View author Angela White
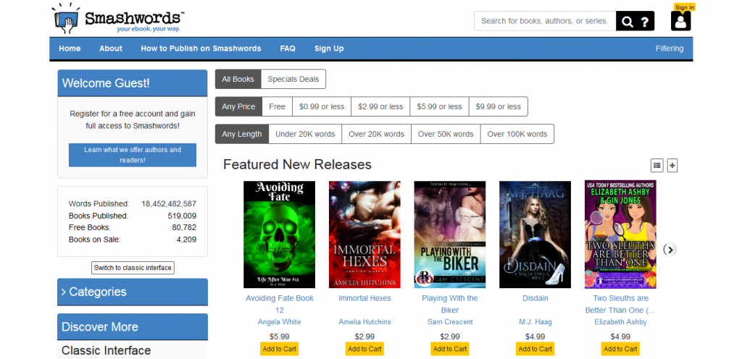 [x=279, y=321]
